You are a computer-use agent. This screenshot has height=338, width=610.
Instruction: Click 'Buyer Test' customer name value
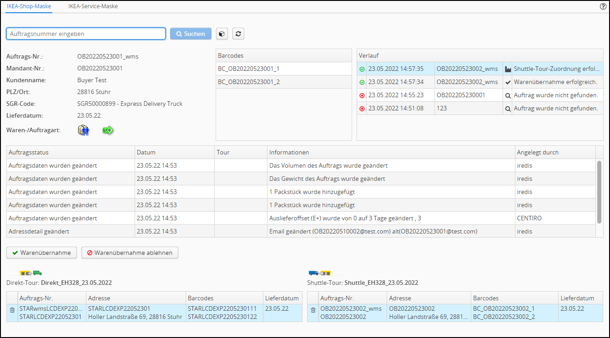tap(92, 80)
